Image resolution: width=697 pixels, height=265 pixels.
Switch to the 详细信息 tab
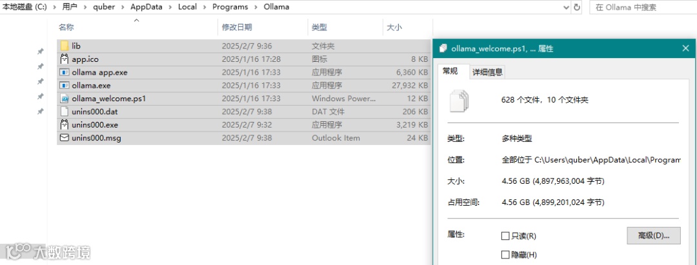pyautogui.click(x=487, y=72)
